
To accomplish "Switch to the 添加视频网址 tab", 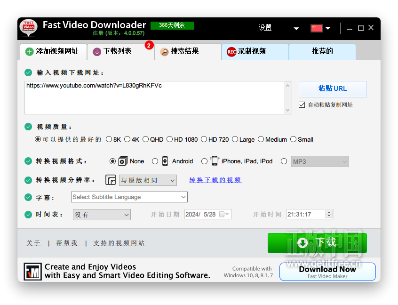I will [x=53, y=52].
